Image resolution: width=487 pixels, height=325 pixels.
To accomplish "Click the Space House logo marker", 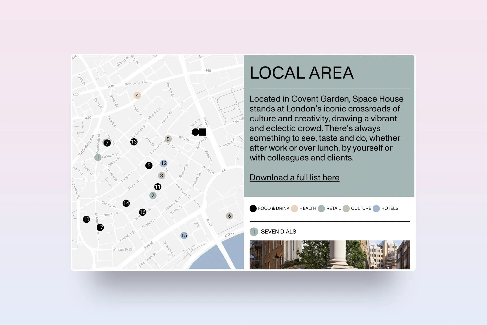I will pyautogui.click(x=199, y=132).
